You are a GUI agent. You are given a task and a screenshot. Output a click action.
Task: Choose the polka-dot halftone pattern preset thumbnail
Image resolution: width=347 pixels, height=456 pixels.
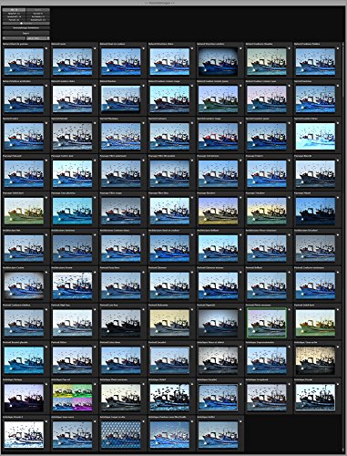click(121, 435)
